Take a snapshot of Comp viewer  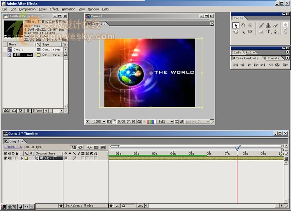coord(139,122)
